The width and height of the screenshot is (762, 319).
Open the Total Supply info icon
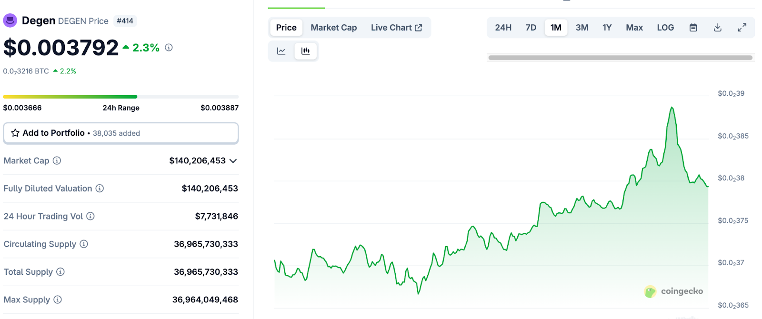[60, 272]
